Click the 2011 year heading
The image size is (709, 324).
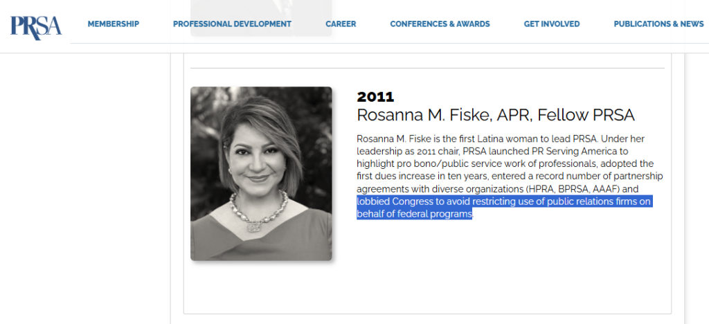point(375,97)
